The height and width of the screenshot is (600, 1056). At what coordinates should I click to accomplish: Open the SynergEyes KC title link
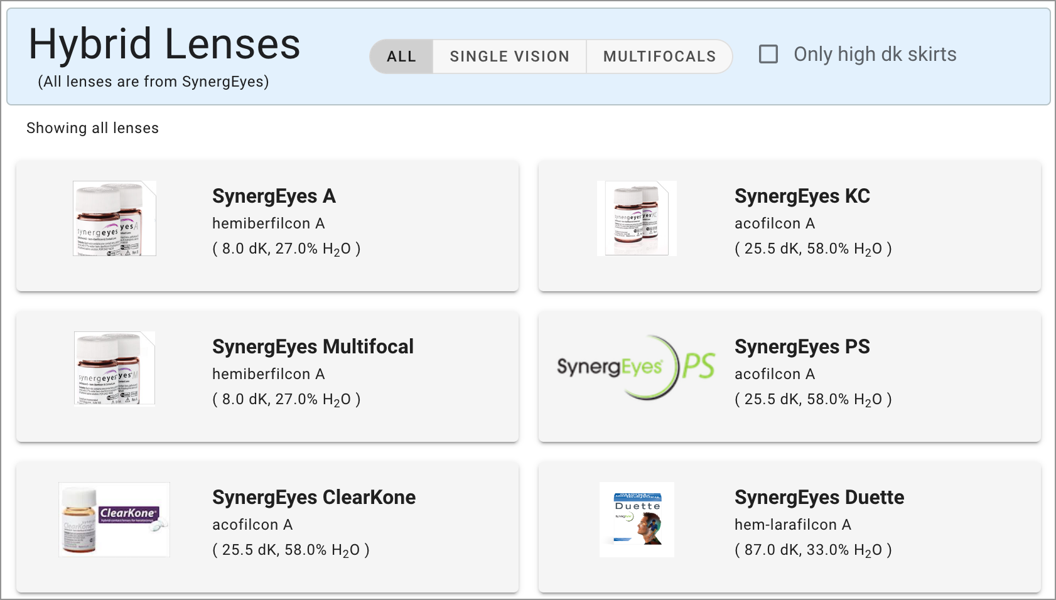click(x=802, y=196)
